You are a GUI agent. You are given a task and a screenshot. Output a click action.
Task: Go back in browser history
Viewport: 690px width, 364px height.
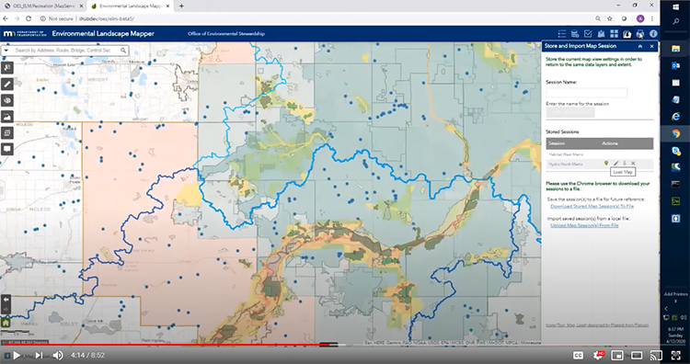[x=6, y=19]
